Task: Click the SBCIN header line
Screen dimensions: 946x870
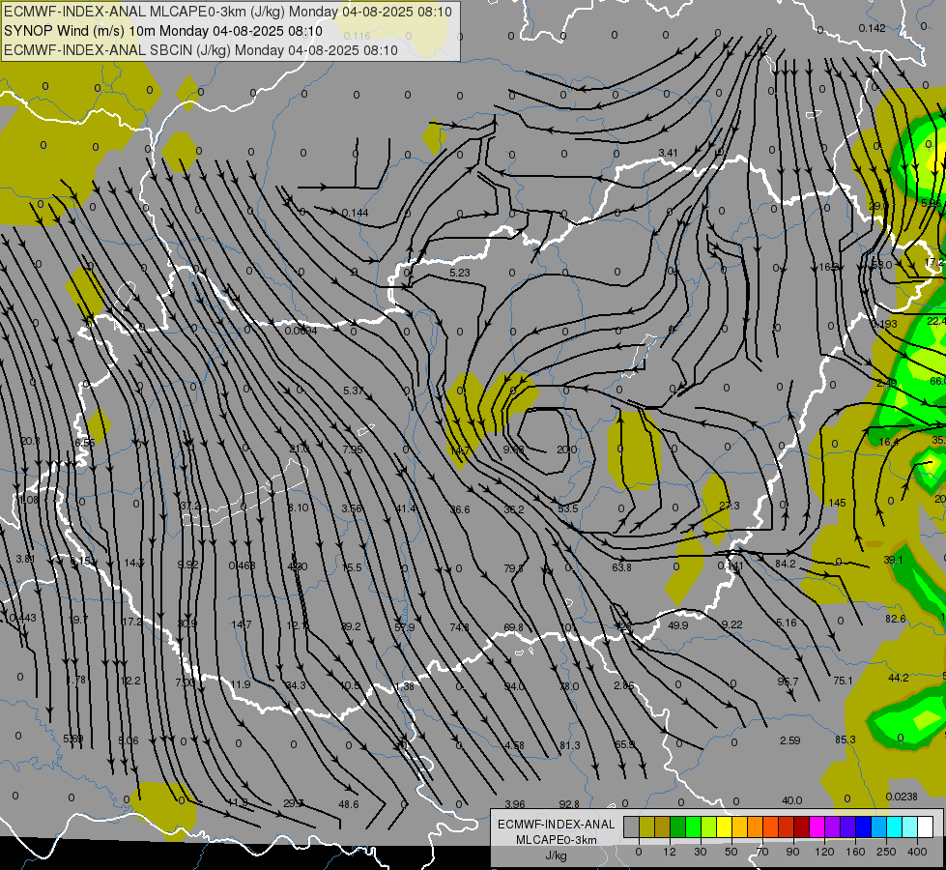Action: (201, 50)
